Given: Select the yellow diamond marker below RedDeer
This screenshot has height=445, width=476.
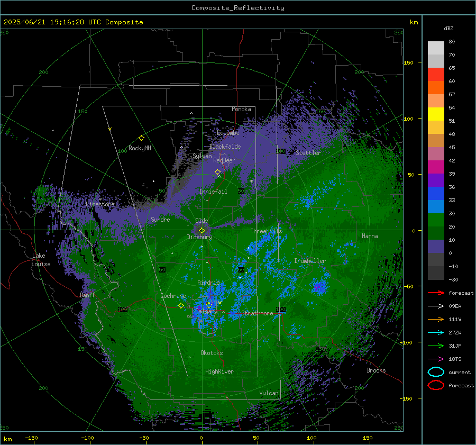Looking at the screenshot, I should tap(217, 172).
